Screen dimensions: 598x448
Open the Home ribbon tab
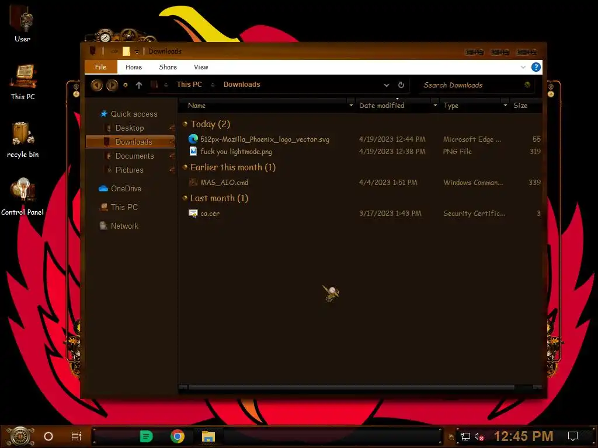tap(134, 67)
